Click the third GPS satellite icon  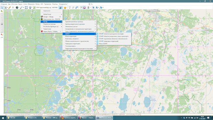tap(101, 8)
